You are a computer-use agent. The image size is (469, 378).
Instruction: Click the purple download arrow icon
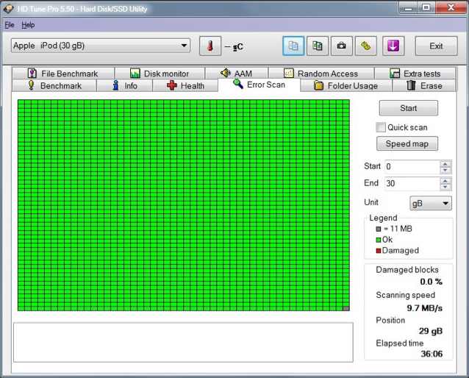(392, 46)
